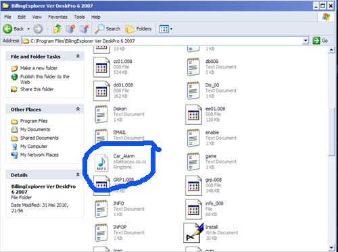
Task: Click the Go arrow icon
Action: point(316,41)
